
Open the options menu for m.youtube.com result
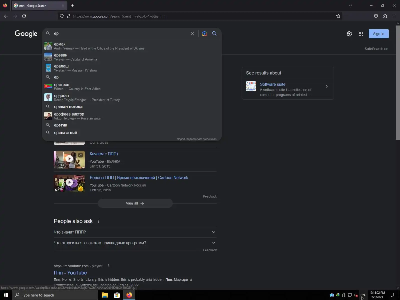coord(109,266)
